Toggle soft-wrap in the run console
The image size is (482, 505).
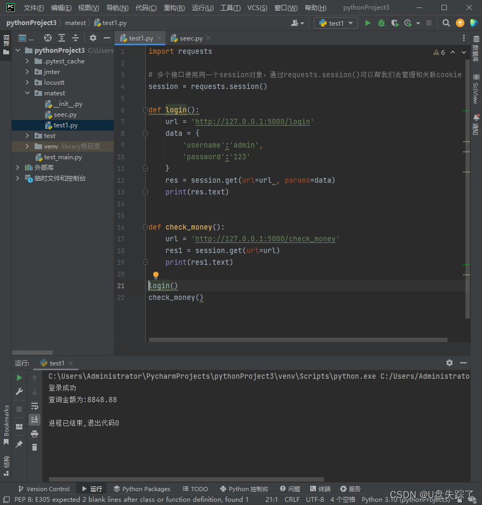(35, 406)
